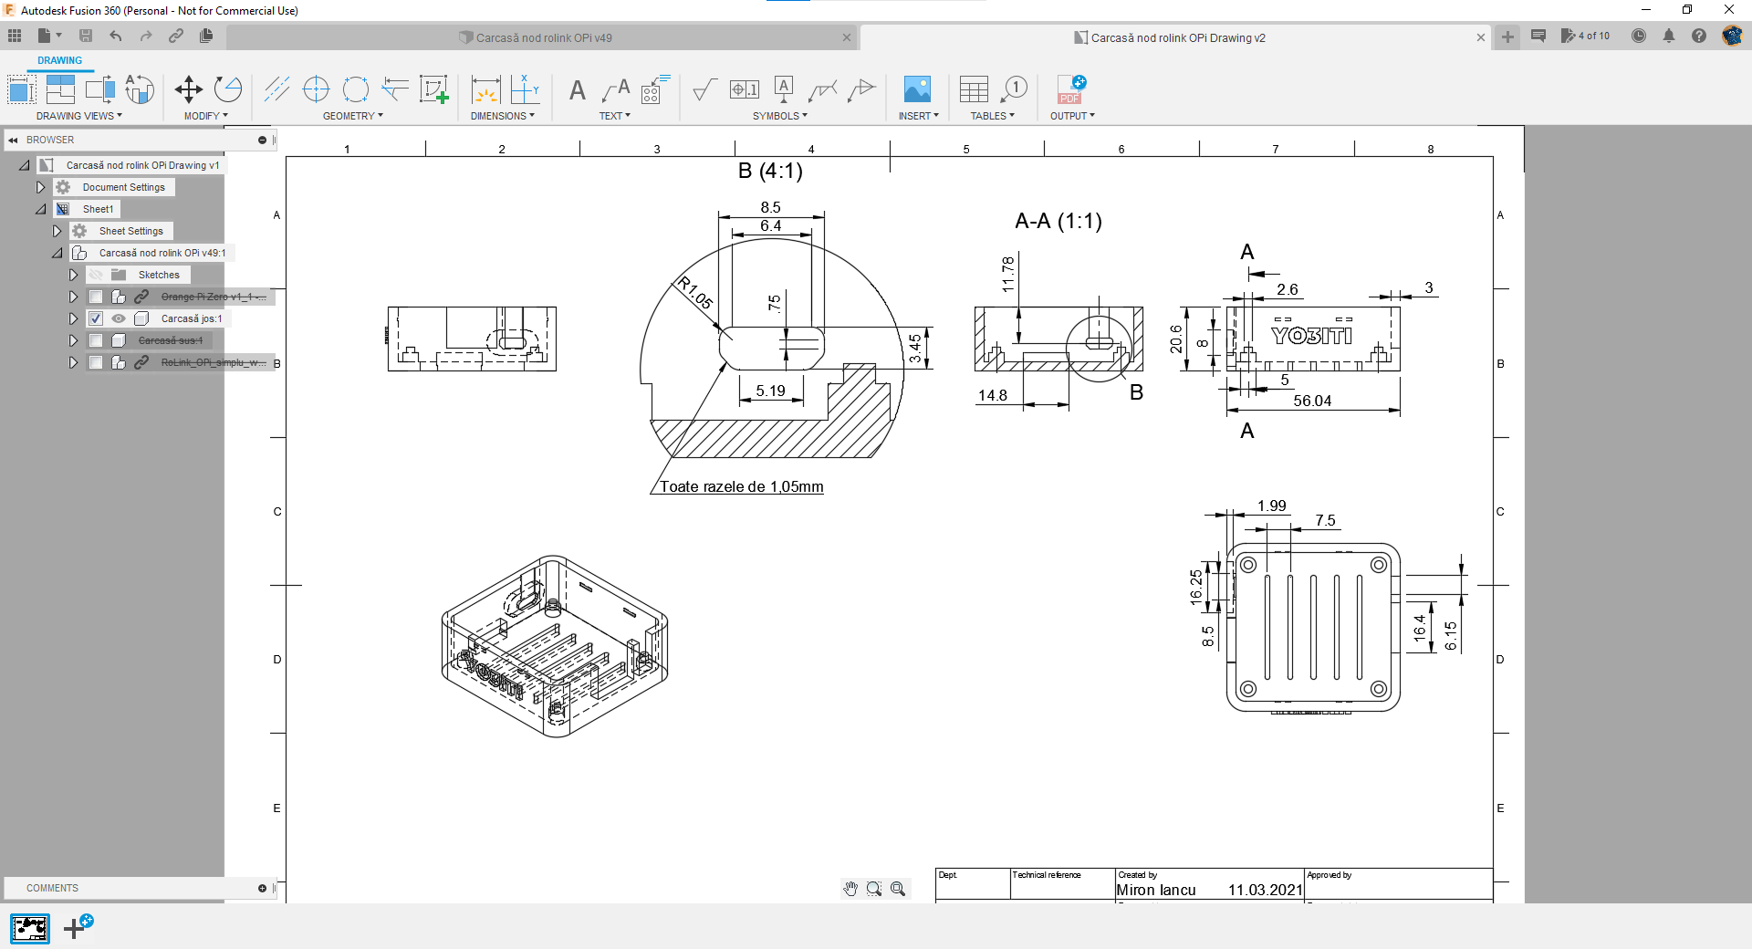Select the Edge Extension tool

click(395, 89)
